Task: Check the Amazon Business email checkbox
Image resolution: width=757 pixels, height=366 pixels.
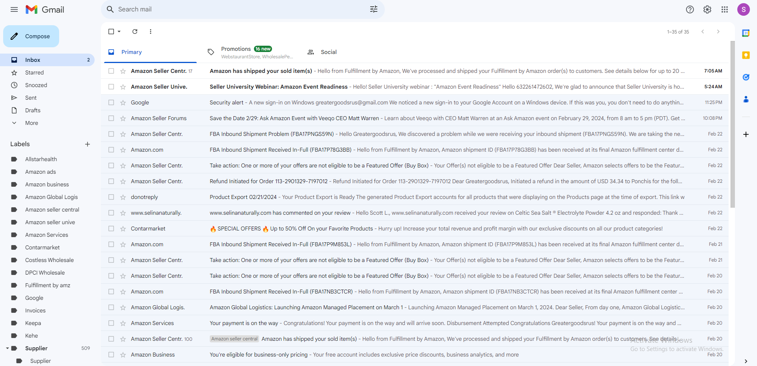Action: (x=111, y=355)
